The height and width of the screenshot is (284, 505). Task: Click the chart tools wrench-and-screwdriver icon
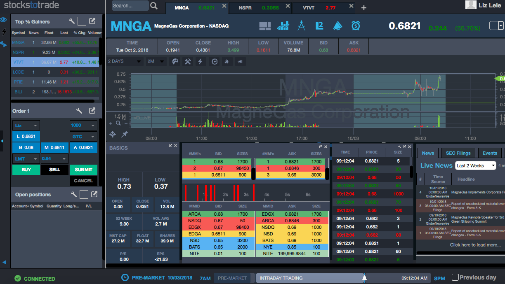[x=188, y=61]
